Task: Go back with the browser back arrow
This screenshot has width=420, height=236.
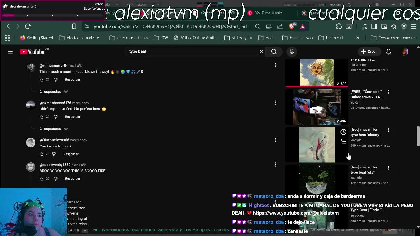Action: click(8, 26)
